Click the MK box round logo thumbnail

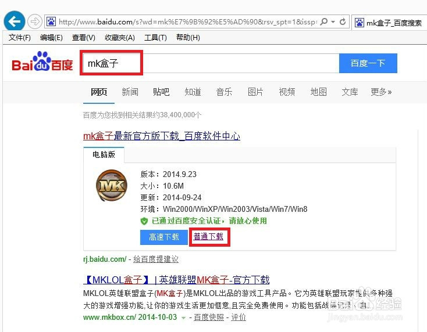[112, 186]
